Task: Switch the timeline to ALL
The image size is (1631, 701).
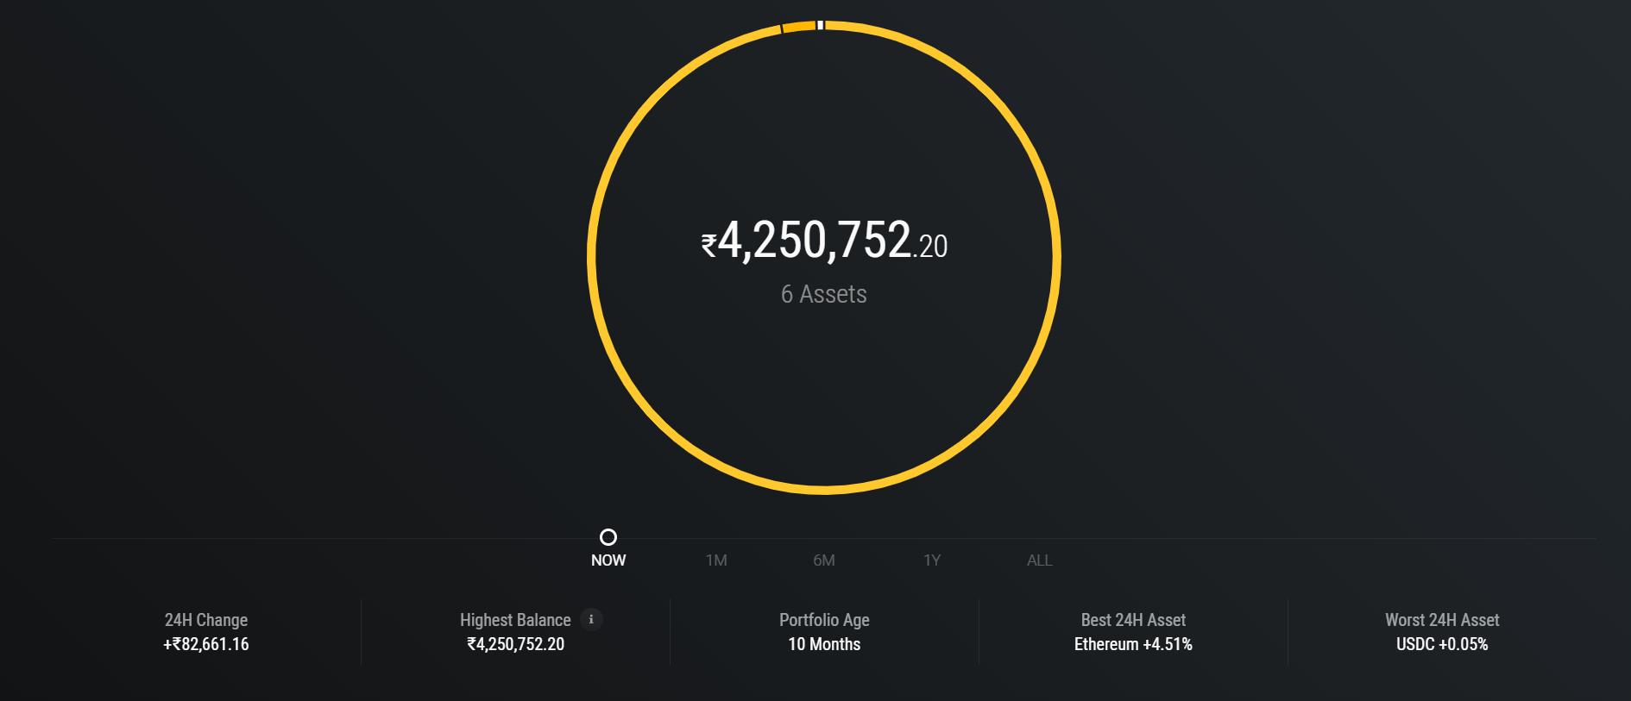Action: (1040, 560)
